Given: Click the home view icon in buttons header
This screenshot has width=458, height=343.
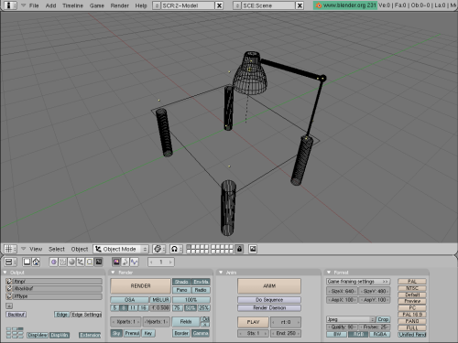Looking at the screenshot, I should (x=36, y=262).
